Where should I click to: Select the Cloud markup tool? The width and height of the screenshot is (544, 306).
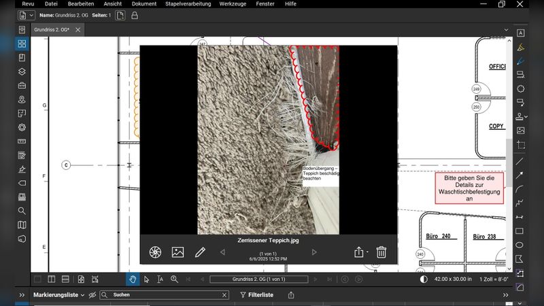(520, 89)
